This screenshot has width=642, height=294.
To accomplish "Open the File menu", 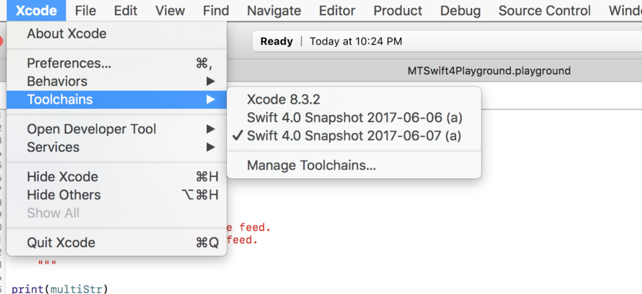I will (x=85, y=11).
